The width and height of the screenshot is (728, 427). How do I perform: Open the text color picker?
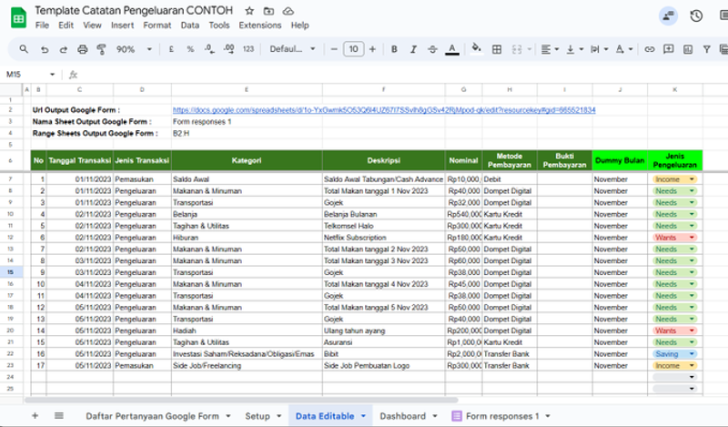[x=451, y=49]
